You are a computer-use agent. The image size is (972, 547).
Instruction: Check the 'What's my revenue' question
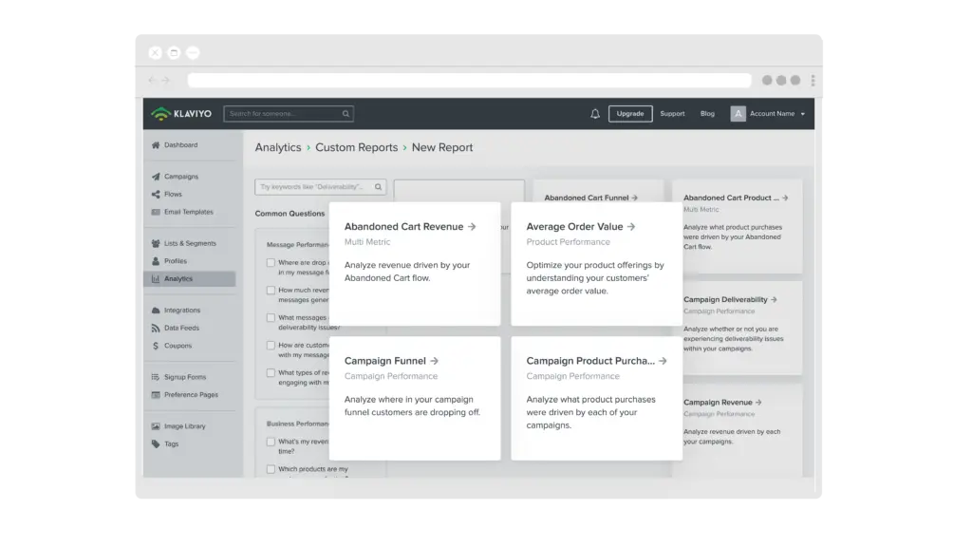pyautogui.click(x=271, y=442)
